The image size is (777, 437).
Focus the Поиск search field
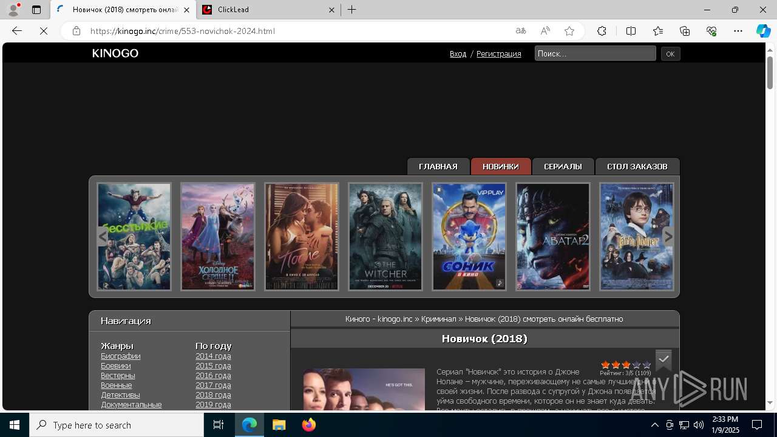595,53
